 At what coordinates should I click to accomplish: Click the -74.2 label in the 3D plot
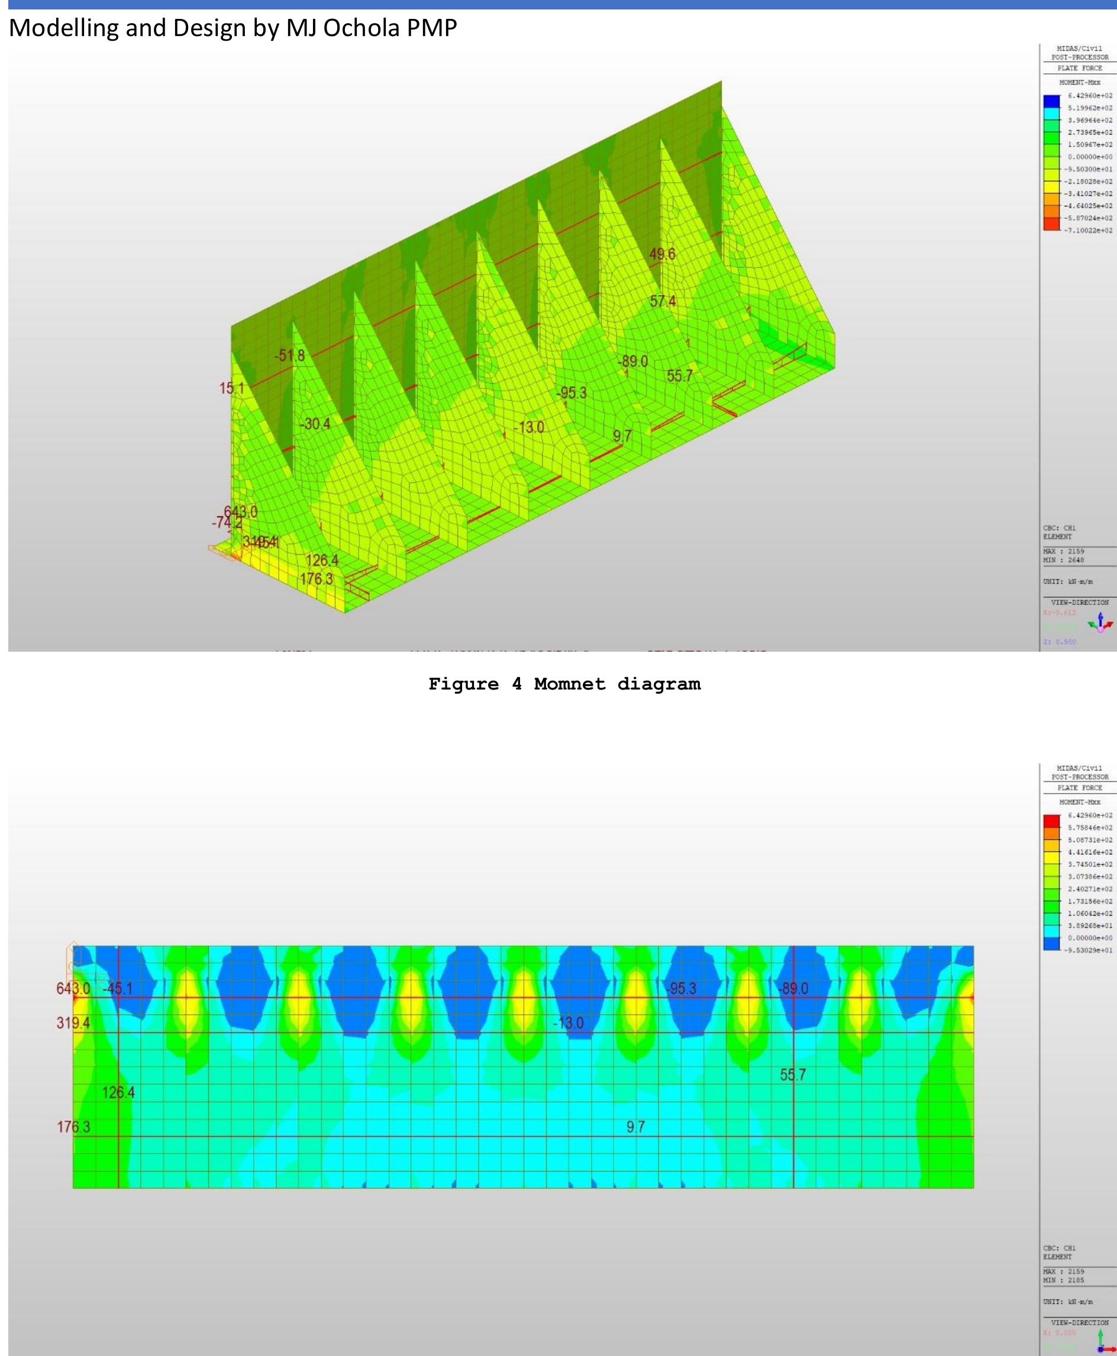click(x=227, y=522)
